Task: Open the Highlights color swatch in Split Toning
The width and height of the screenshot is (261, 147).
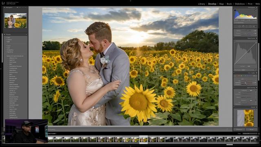Action: point(251,91)
